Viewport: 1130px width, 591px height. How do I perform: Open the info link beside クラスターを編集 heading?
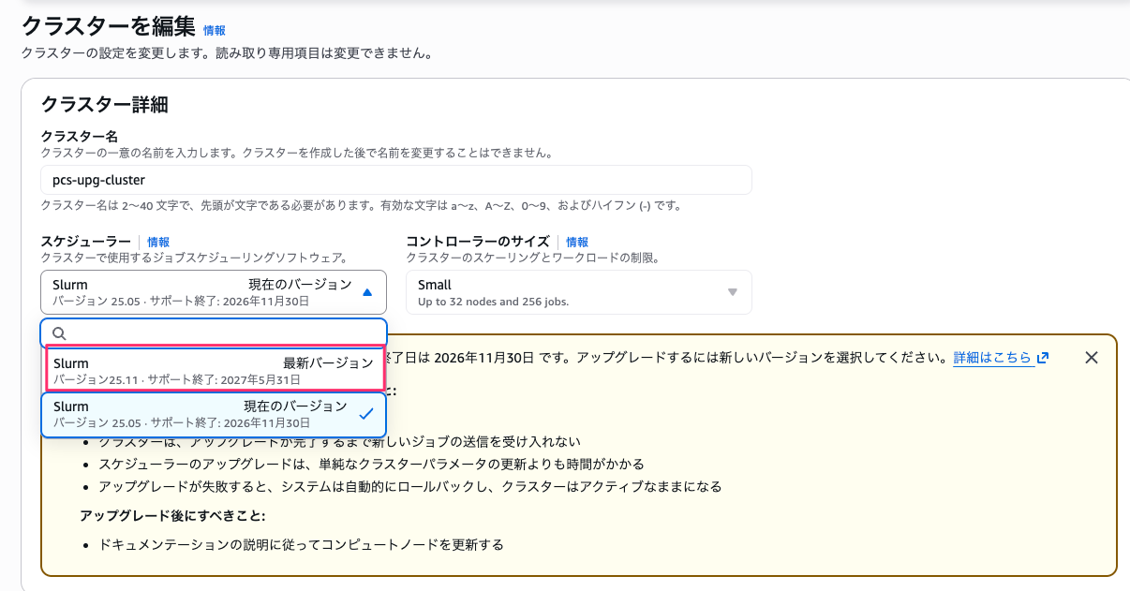(x=215, y=31)
